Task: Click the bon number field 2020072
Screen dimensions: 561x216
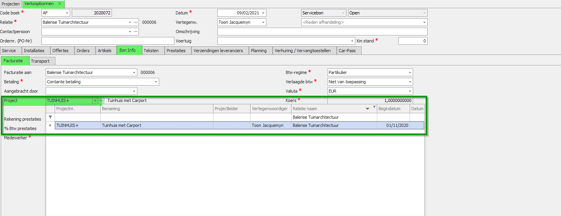Action: click(x=92, y=13)
